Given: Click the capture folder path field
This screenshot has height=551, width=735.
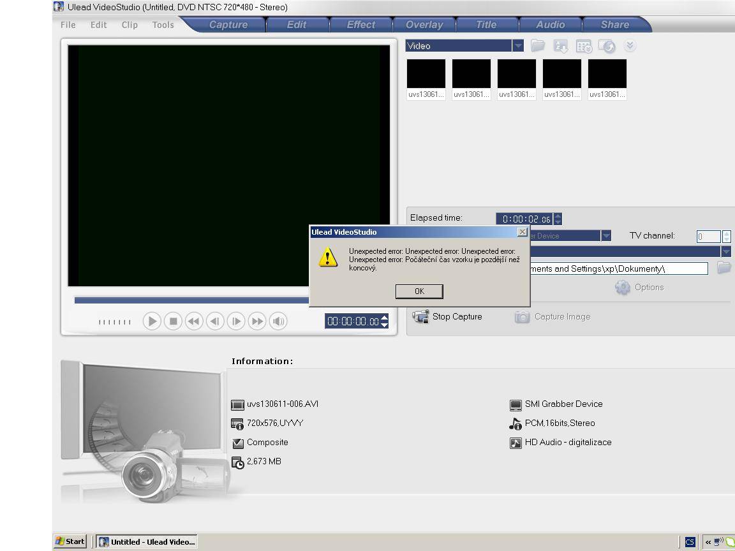Looking at the screenshot, I should (619, 268).
